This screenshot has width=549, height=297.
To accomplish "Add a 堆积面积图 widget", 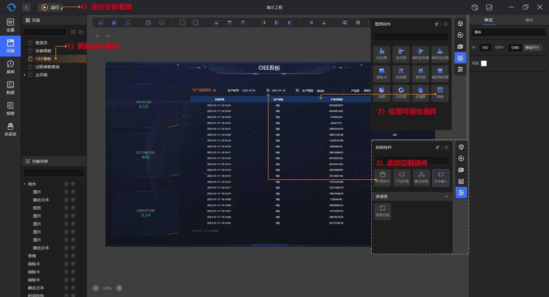I will click(440, 73).
